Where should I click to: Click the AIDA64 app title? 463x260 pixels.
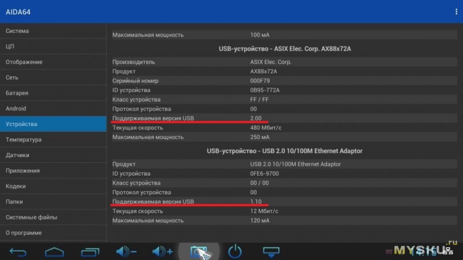18,12
